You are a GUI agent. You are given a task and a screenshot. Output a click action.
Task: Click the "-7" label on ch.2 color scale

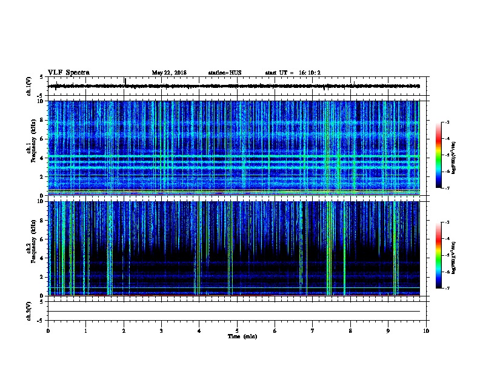click(447, 288)
